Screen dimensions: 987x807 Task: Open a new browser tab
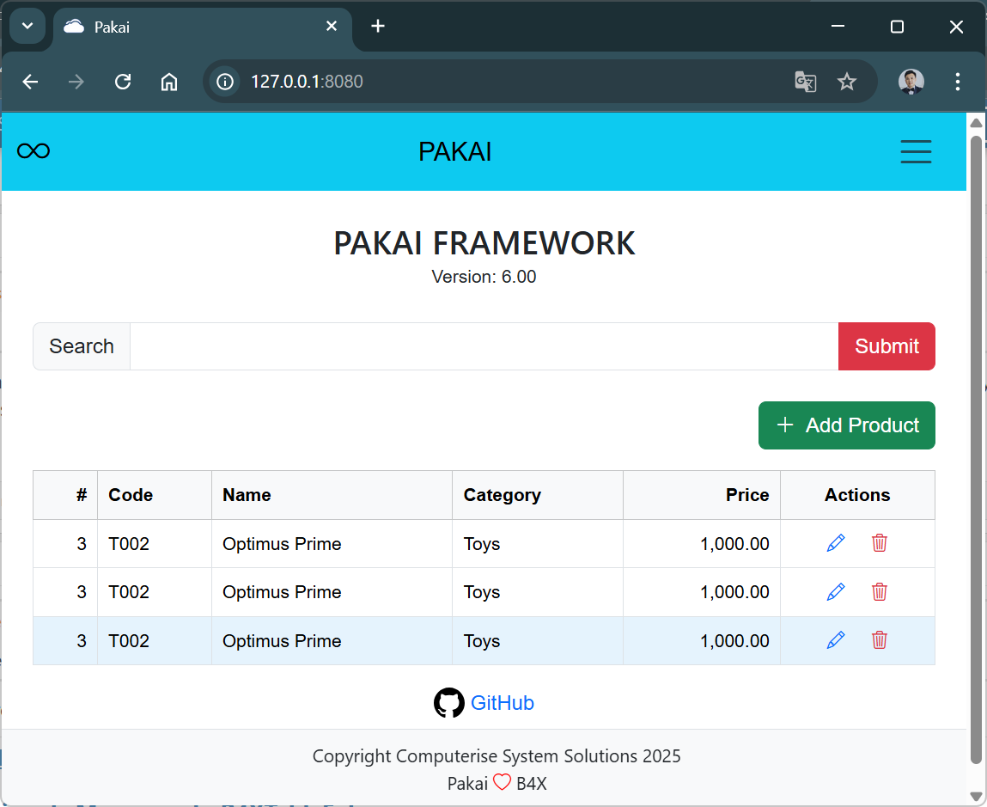[378, 27]
